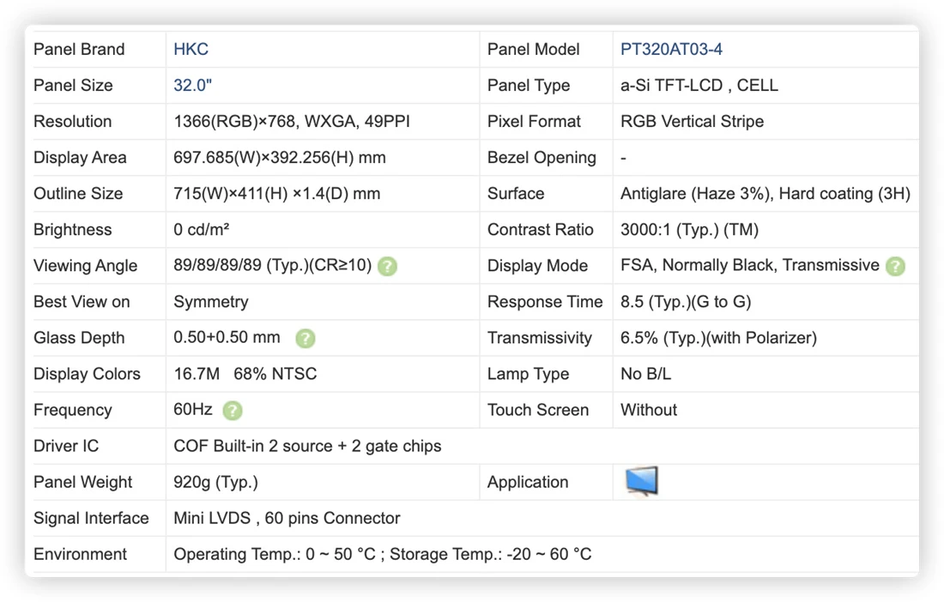Click the Transmissivity label
944x602 pixels.
(x=540, y=338)
